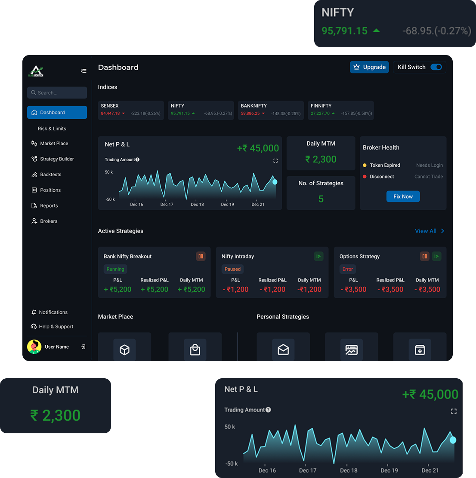Screen dimensions: 476x478
Task: Click the logout icon beside User Name
Action: coord(83,346)
